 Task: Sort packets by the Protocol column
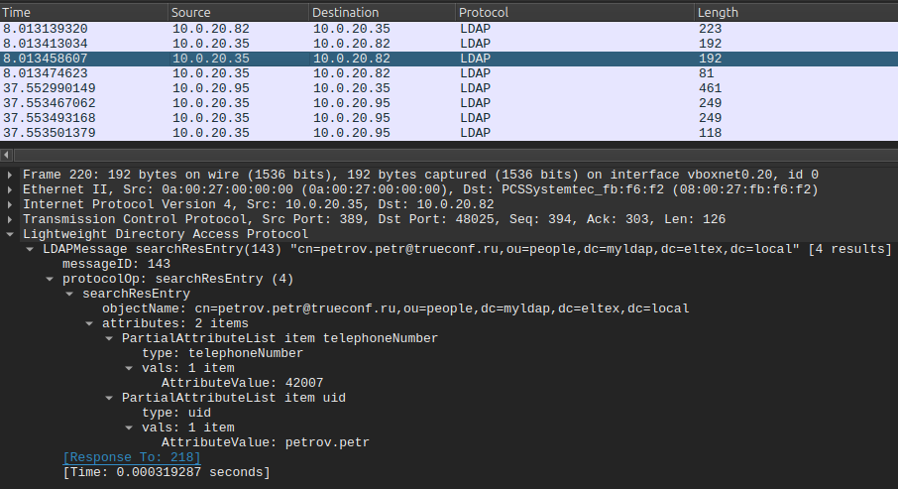[x=573, y=13]
